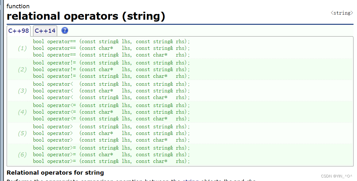The image size is (357, 181).
Task: Click operator> with const char* lhs
Action: coord(111,133)
